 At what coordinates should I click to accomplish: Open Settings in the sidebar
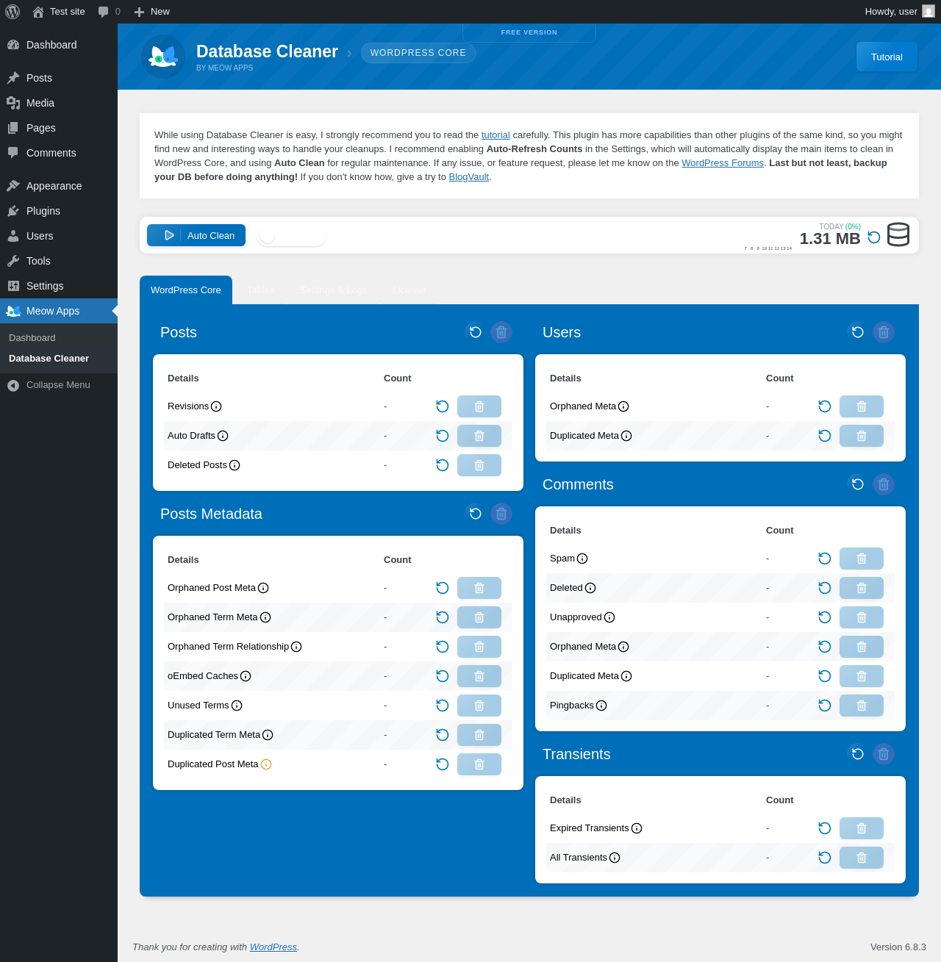(x=59, y=286)
